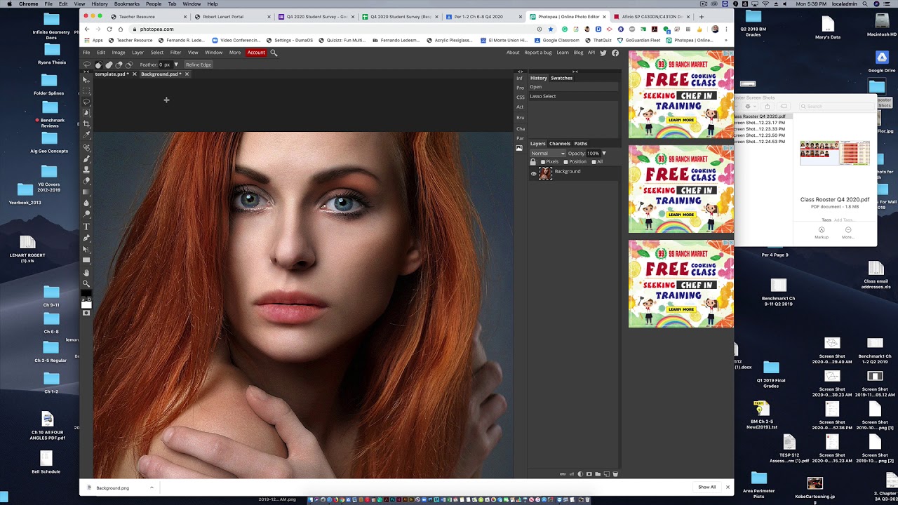Add new adjustment layer icon
This screenshot has width=898, height=505.
(580, 474)
